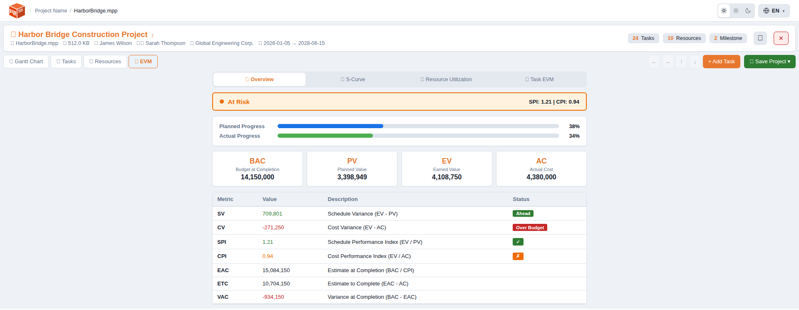Switch to the Resource Utilization sub-tab
This screenshot has width=799, height=310.
click(x=446, y=79)
